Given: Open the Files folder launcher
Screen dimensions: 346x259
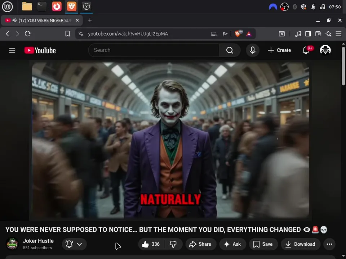Looking at the screenshot, I should tap(27, 6).
